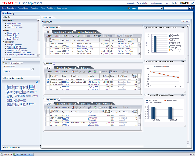Click Sign Out link
Image resolution: width=195 pixels, height=156 pixels.
(x=175, y=3)
